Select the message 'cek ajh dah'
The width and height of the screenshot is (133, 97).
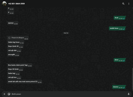[14, 51]
